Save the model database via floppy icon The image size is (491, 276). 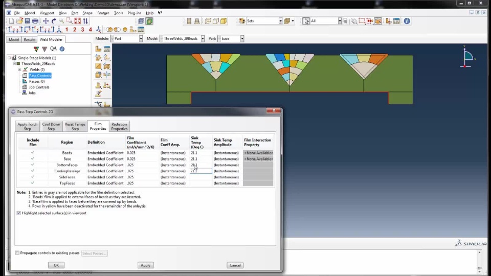(27, 21)
